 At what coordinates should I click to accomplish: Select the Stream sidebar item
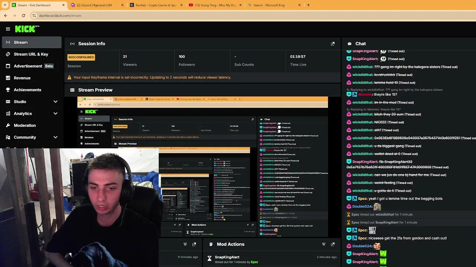pyautogui.click(x=31, y=42)
